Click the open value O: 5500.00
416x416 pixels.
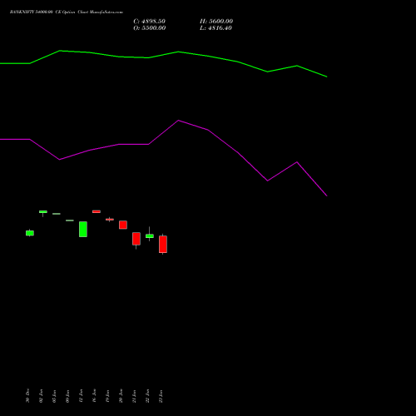[150, 28]
